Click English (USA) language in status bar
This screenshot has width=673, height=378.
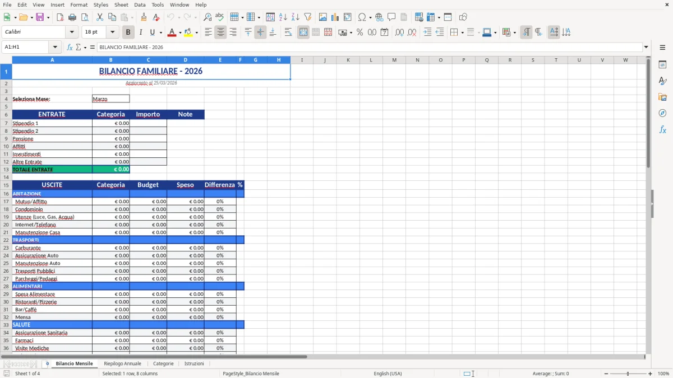388,374
